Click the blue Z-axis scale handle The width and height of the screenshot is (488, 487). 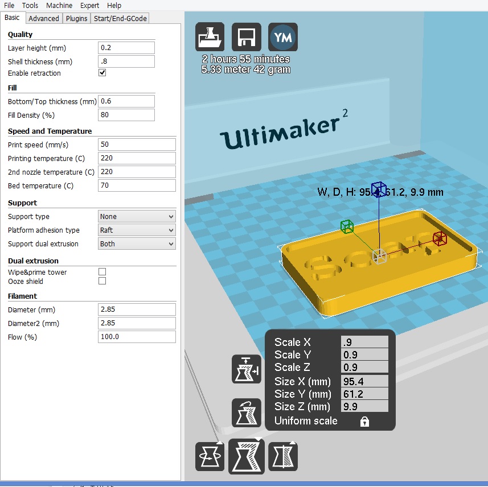(379, 189)
